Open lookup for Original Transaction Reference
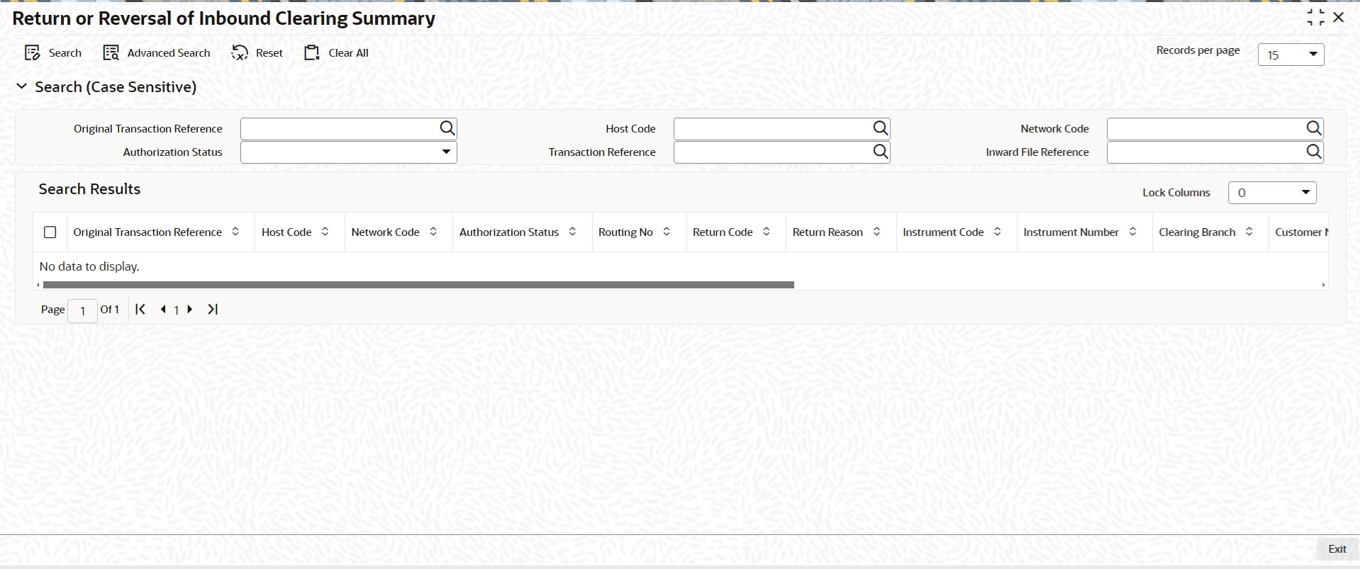Viewport: 1360px width, 569px height. pos(447,128)
